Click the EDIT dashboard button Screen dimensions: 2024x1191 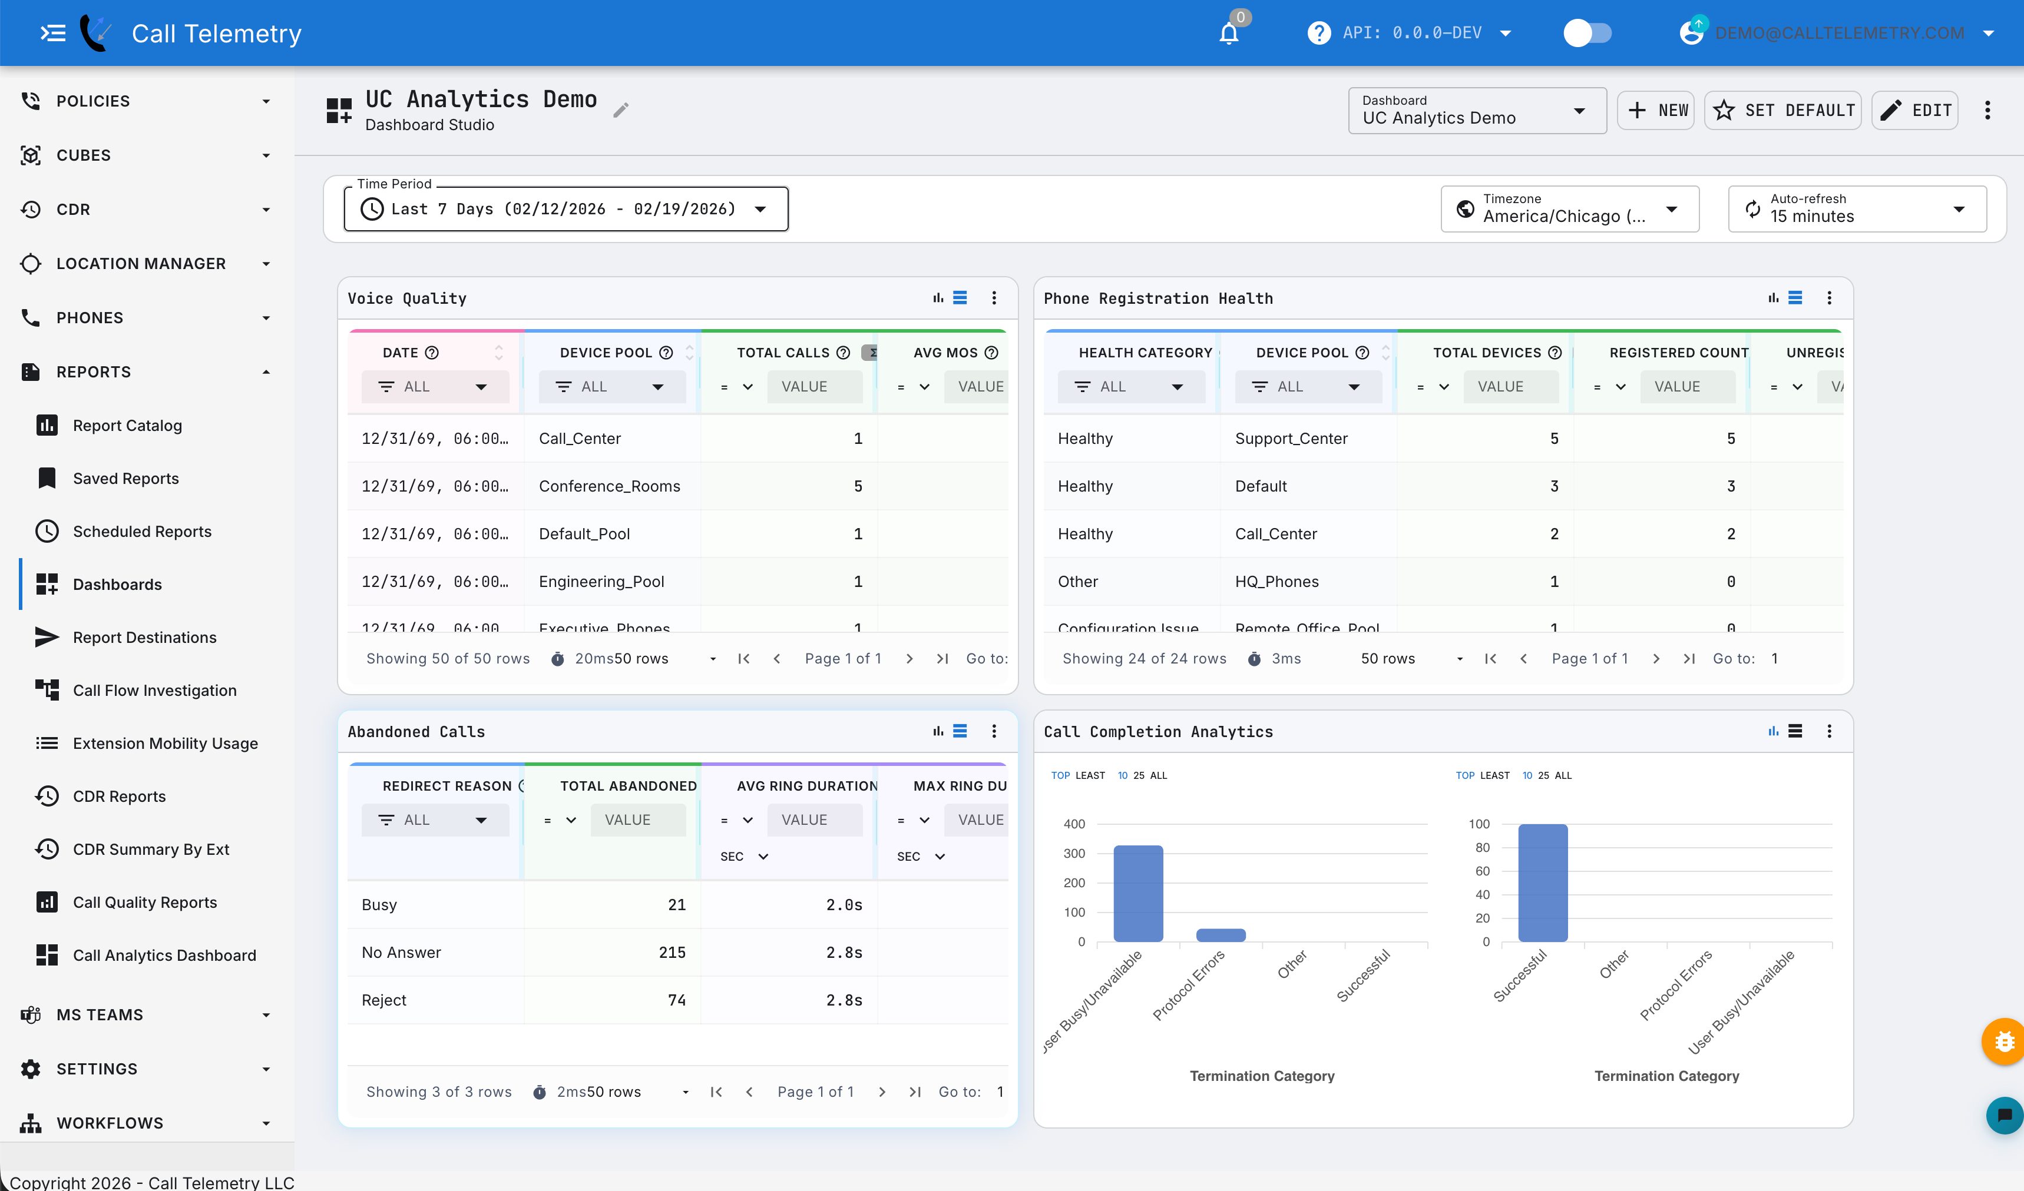pyautogui.click(x=1915, y=111)
